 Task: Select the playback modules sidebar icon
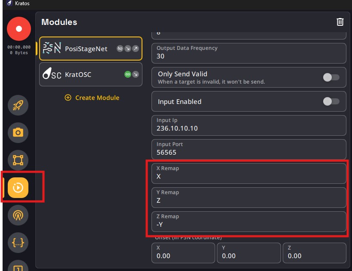point(18,188)
